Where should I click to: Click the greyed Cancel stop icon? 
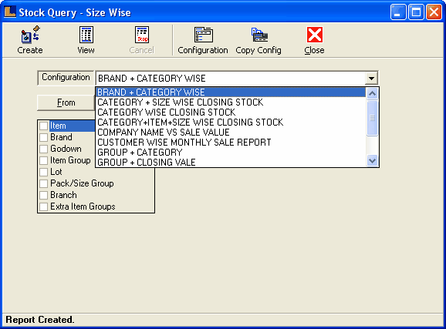click(142, 35)
